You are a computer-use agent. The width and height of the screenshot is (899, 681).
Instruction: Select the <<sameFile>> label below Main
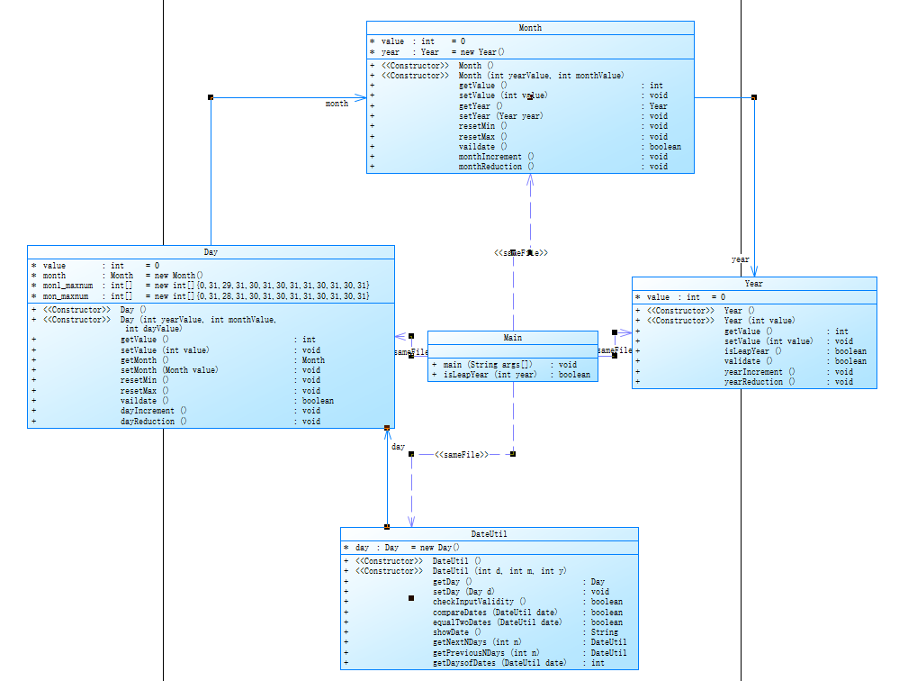click(x=462, y=454)
